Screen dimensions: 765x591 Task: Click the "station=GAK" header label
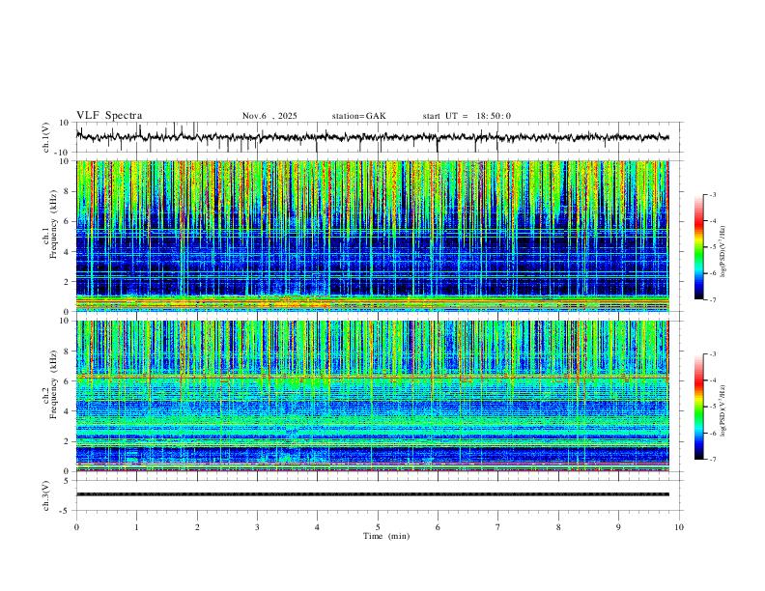point(358,116)
